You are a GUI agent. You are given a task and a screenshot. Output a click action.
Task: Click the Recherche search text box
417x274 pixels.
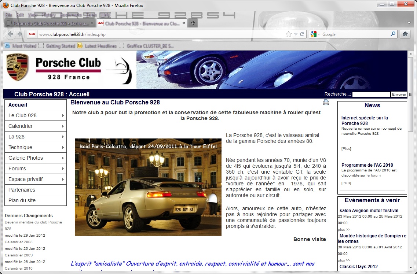click(371, 94)
